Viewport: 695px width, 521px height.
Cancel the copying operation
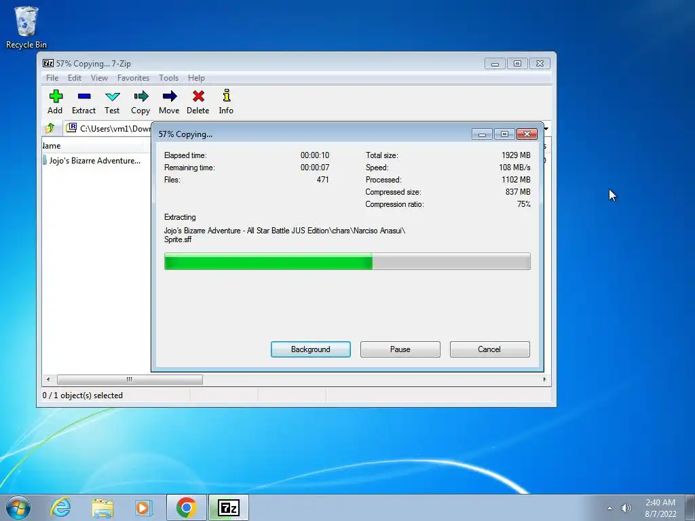[490, 349]
